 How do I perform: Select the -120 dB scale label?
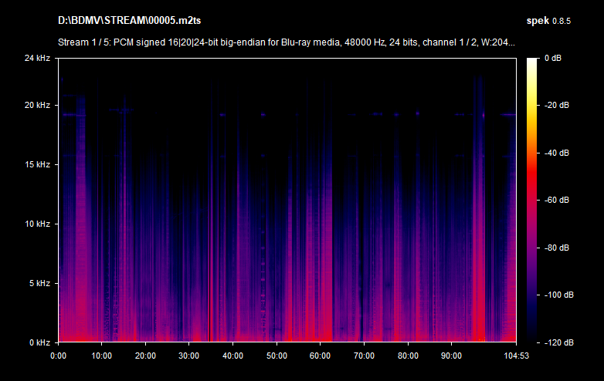(556, 342)
